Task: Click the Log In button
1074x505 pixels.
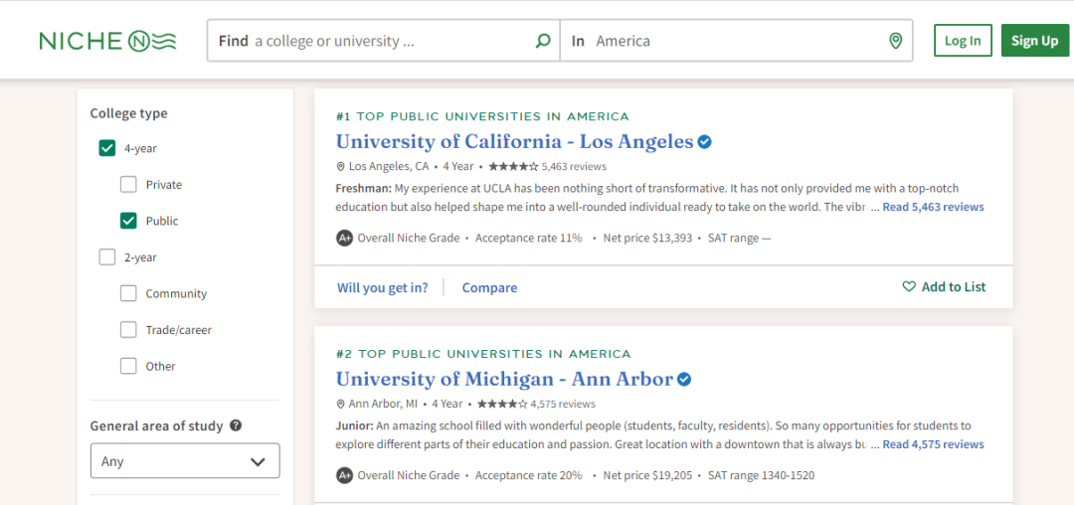Action: [963, 41]
